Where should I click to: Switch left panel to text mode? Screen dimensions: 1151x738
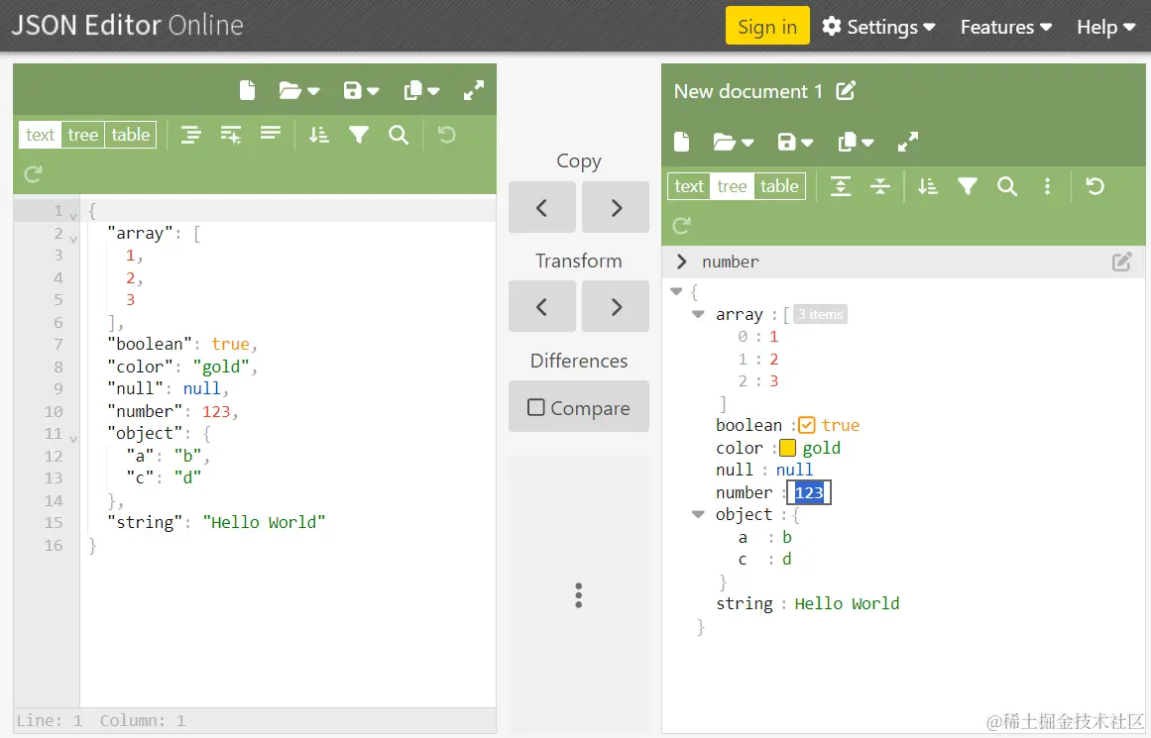click(x=40, y=135)
